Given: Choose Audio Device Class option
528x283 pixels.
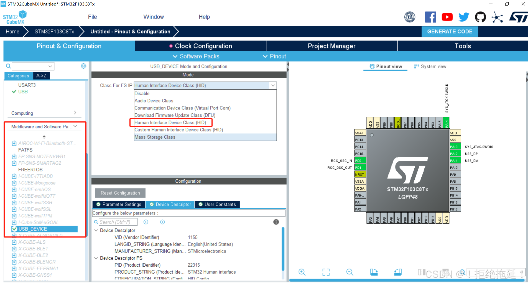Looking at the screenshot, I should tap(205, 101).
